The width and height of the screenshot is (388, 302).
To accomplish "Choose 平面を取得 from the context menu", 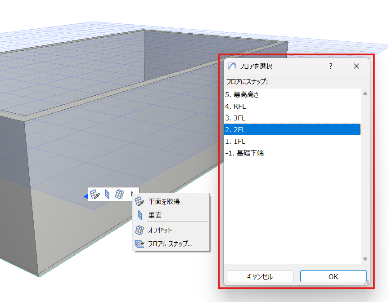I will (x=171, y=202).
